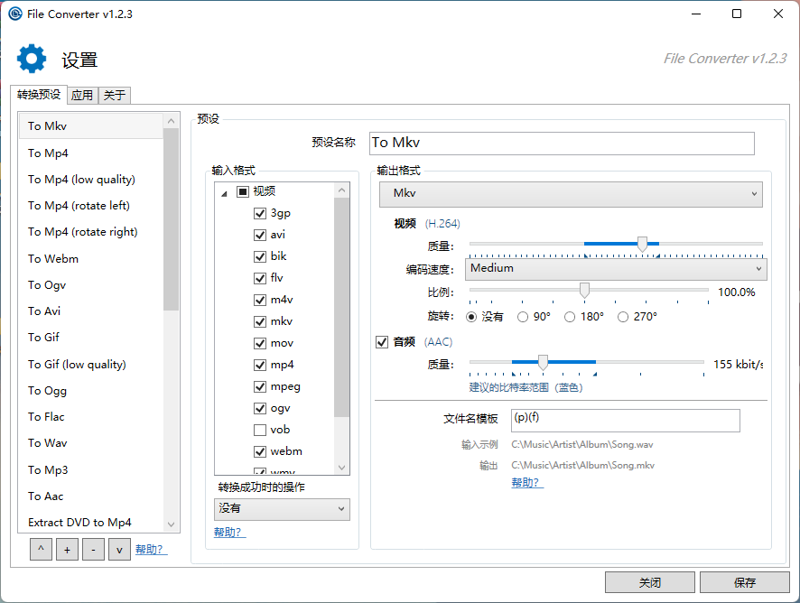Click the 保存 button

[744, 582]
